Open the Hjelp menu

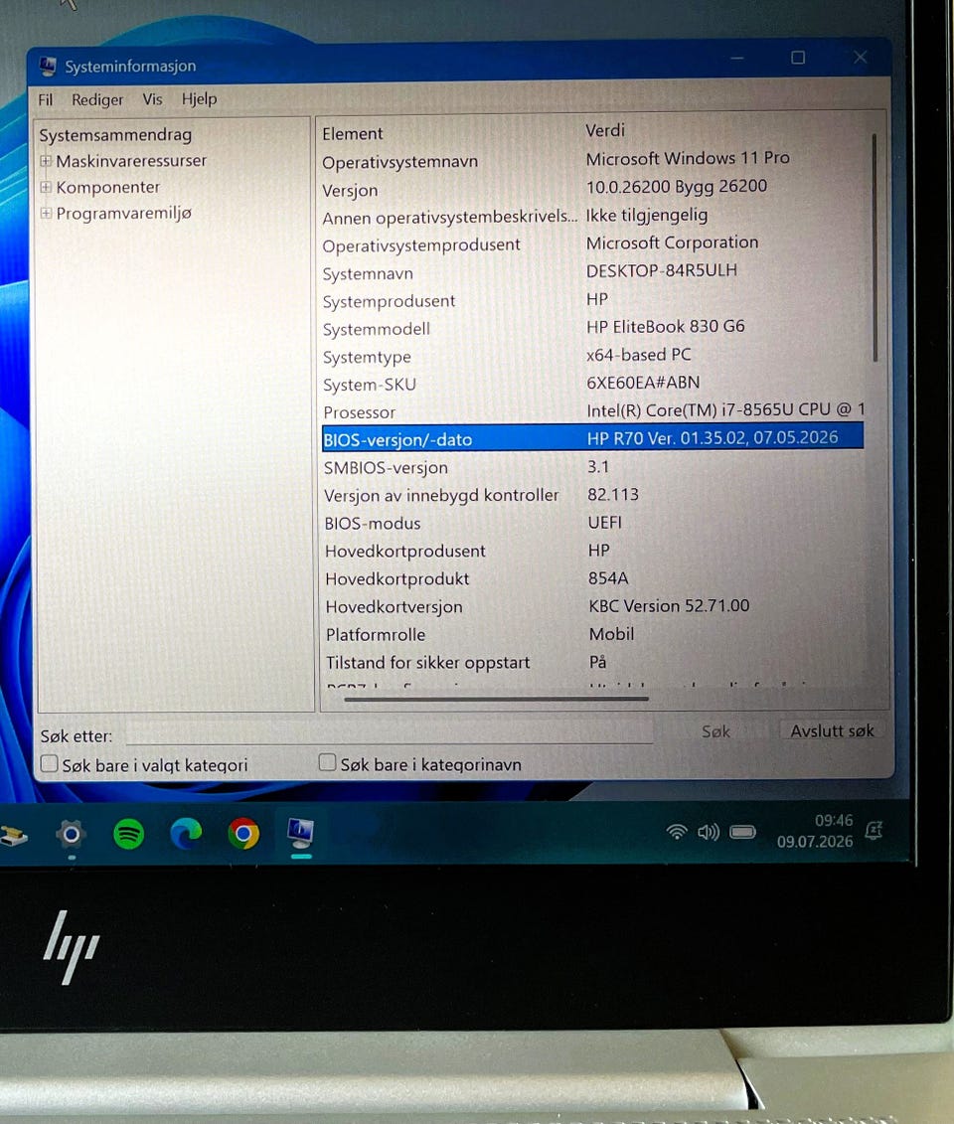[x=199, y=99]
